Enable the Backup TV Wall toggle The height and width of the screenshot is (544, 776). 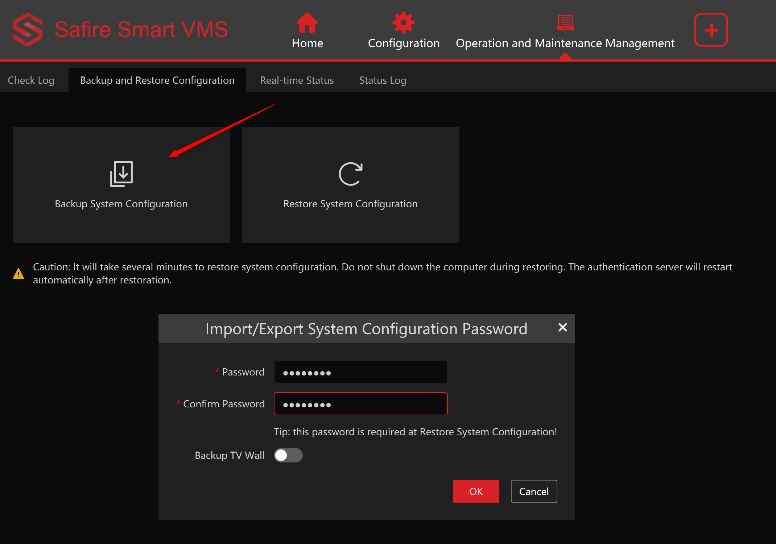click(x=288, y=455)
